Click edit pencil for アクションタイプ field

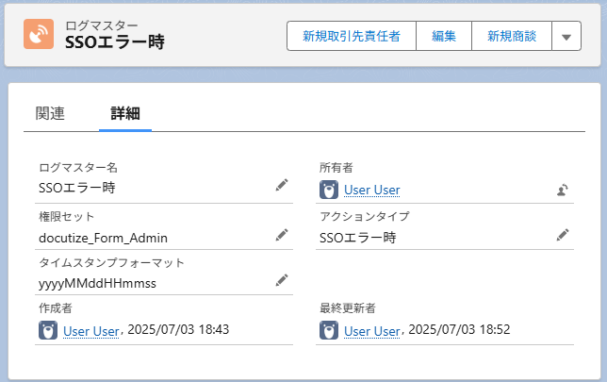tap(562, 234)
